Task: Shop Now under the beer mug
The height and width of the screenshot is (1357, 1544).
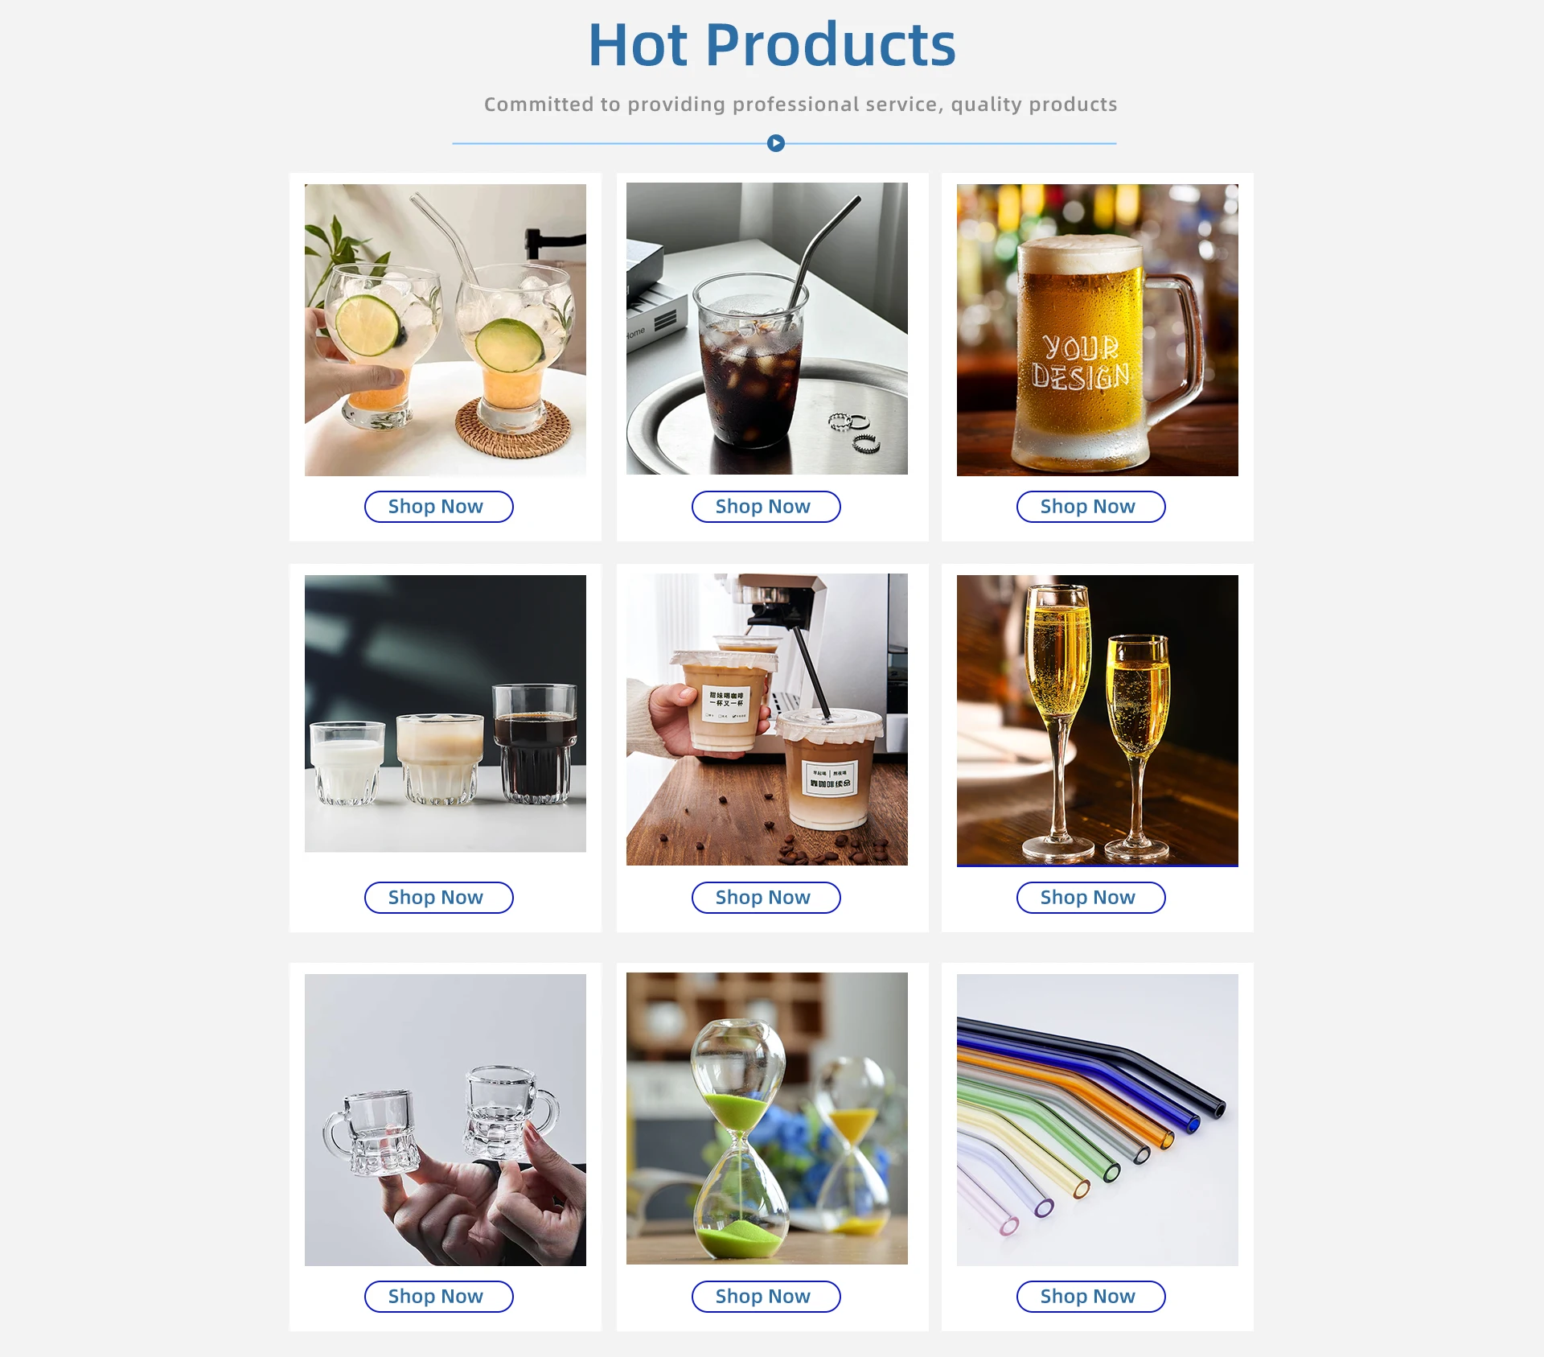Action: pos(1091,507)
